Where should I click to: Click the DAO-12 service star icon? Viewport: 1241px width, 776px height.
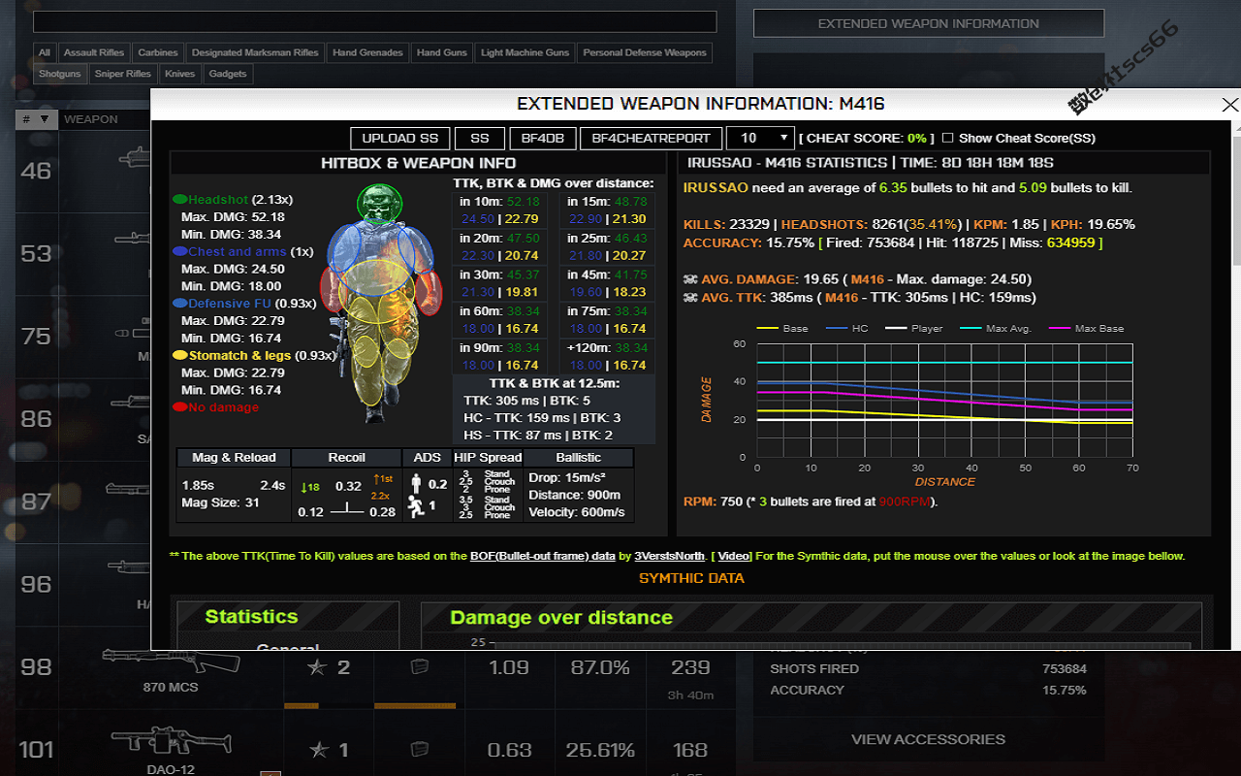(317, 750)
